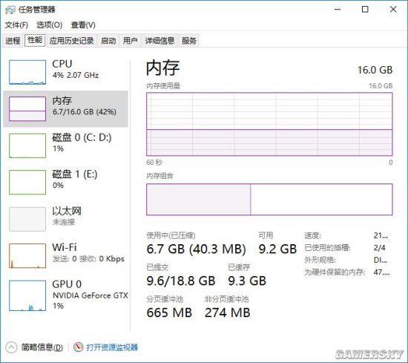Click the 内存组合 memory composition bar
The width and height of the screenshot is (408, 363).
[269, 199]
